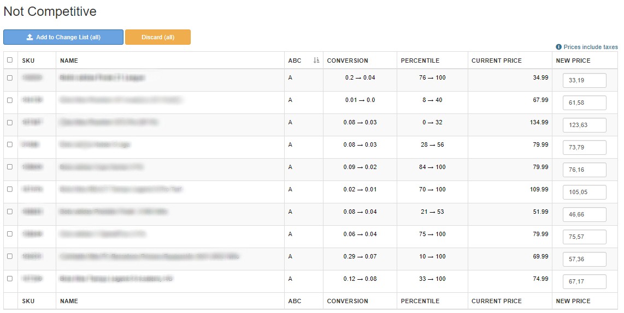Select the new price box showing 57,36
Screen dimensions: 624x313
(584, 259)
